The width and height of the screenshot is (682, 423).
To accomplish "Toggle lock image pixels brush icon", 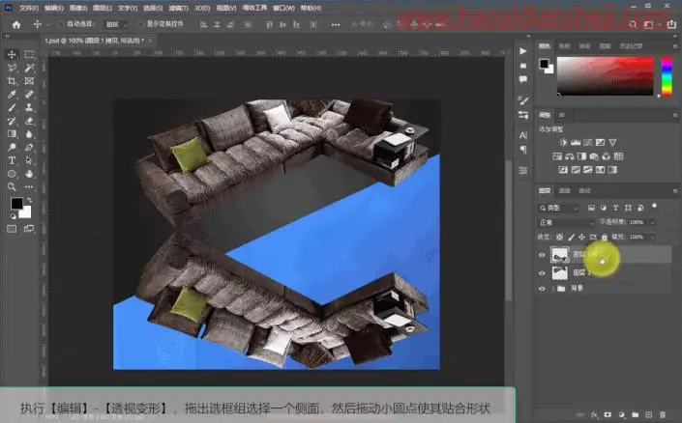I will [x=571, y=237].
